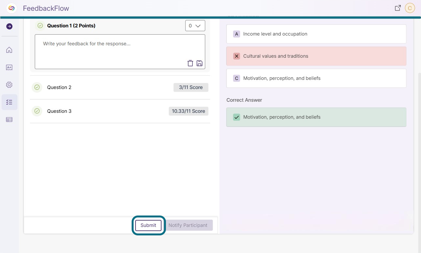The image size is (421, 253).
Task: Open Settings gear in the sidebar
Action: [9, 85]
